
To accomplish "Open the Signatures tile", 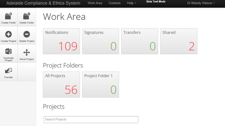I will coord(101,41).
